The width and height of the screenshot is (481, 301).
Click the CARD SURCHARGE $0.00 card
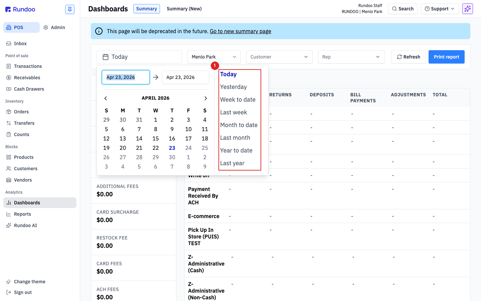click(134, 216)
